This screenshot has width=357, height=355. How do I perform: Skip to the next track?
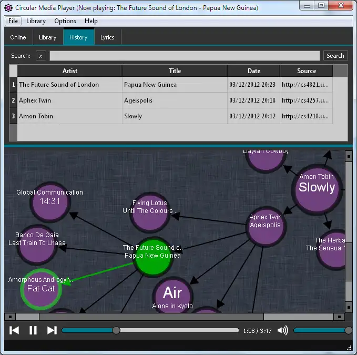[52, 330]
